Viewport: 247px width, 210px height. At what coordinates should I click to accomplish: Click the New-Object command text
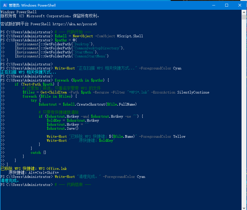coord(83,36)
